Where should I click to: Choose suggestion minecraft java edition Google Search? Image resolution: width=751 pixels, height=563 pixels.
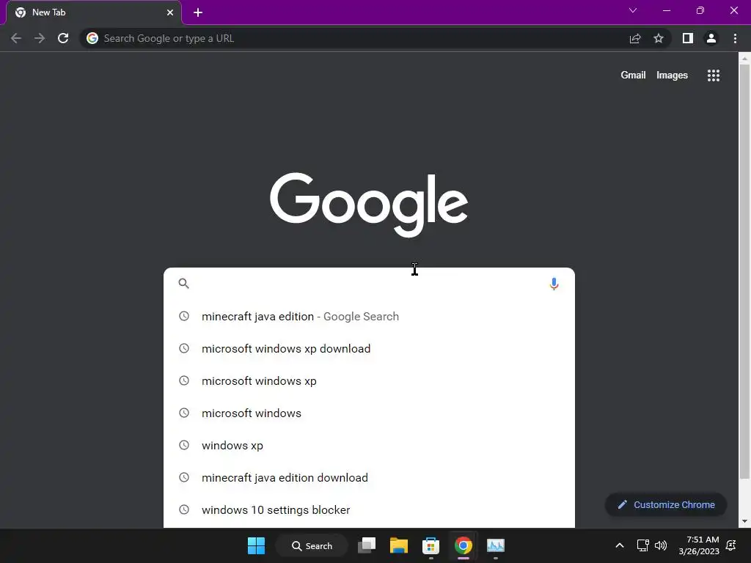(369, 317)
